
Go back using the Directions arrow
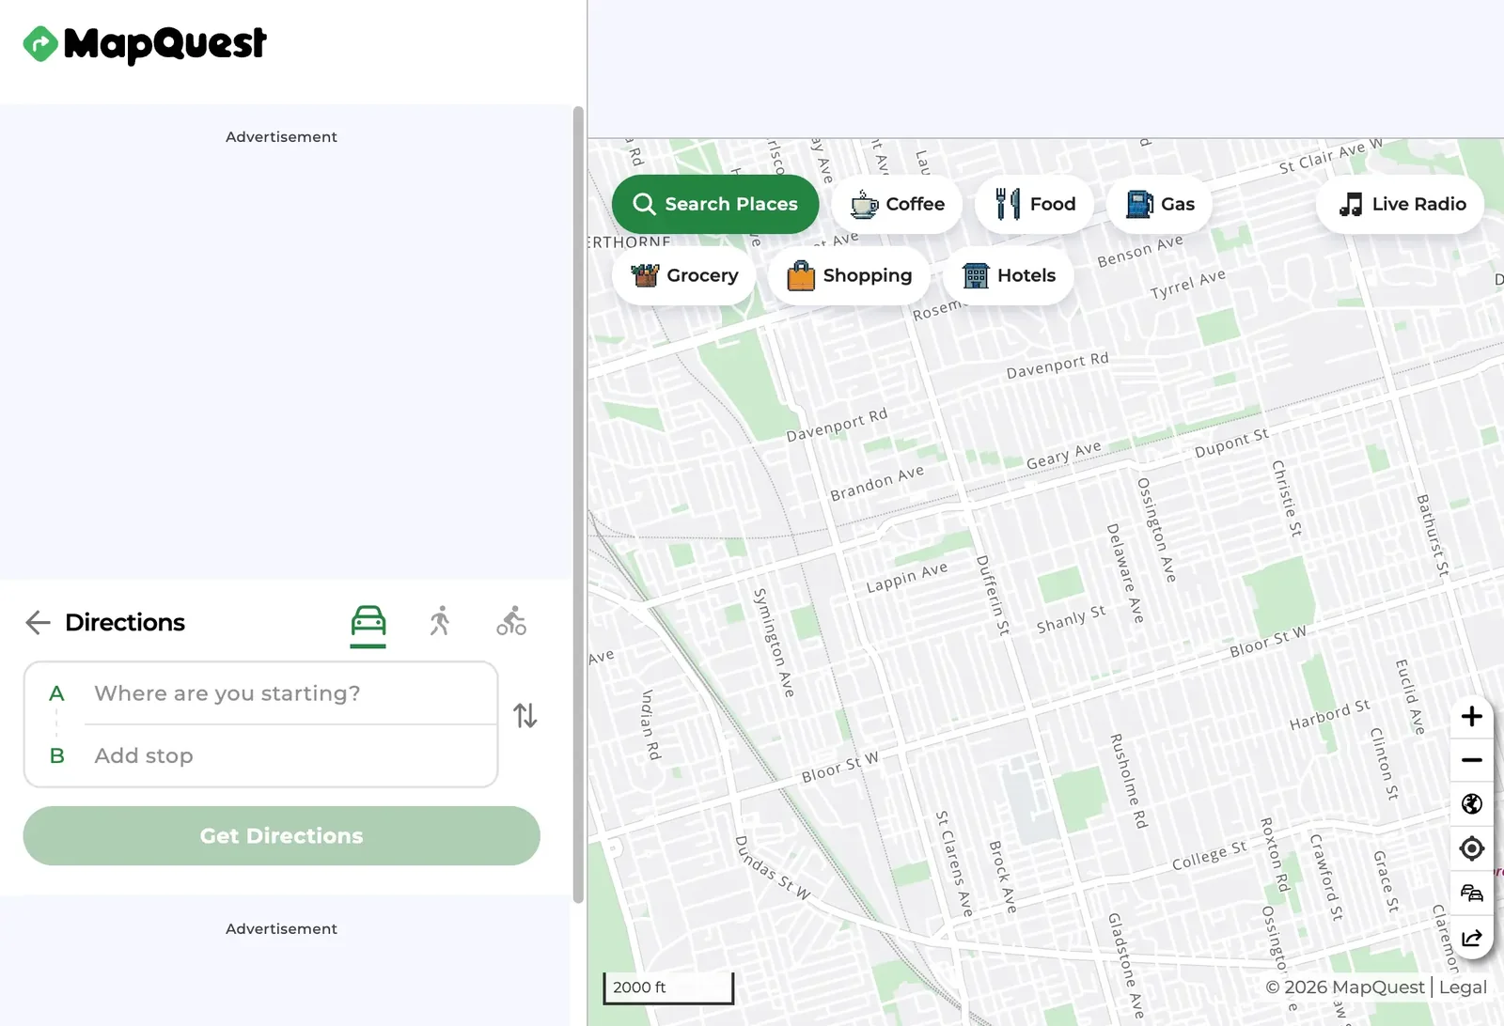pos(38,622)
